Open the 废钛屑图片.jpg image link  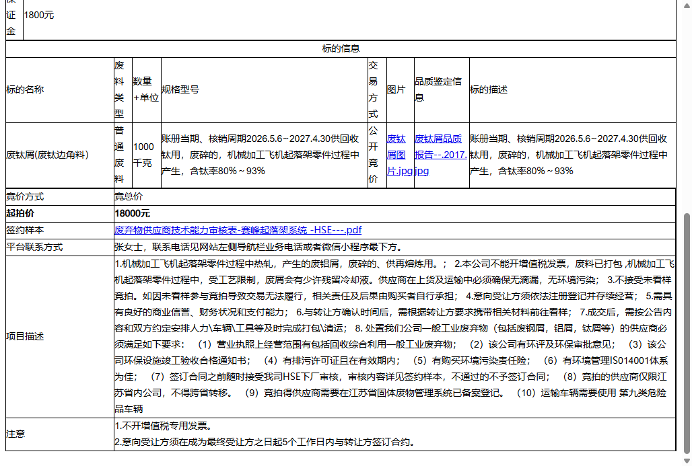pyautogui.click(x=400, y=155)
